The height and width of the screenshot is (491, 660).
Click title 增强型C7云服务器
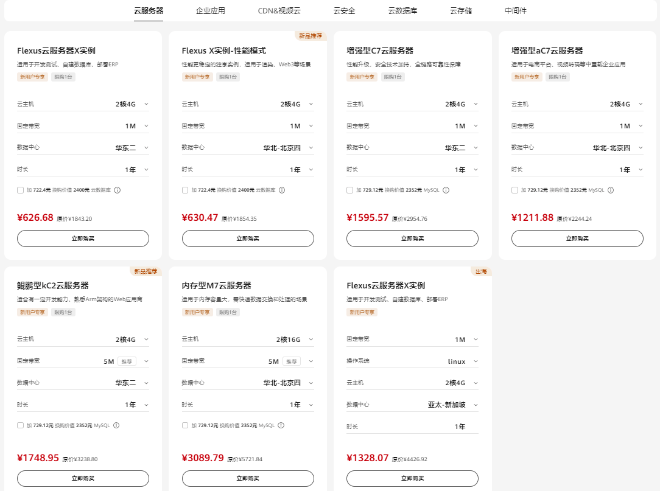(380, 50)
